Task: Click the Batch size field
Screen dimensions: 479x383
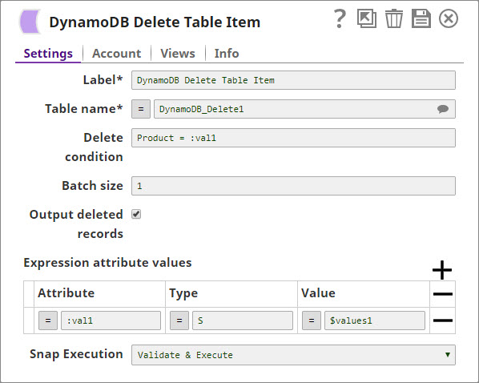Action: (293, 186)
